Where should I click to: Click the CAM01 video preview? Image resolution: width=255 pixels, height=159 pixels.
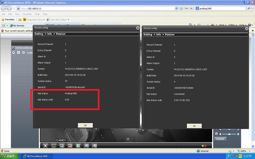126,135
